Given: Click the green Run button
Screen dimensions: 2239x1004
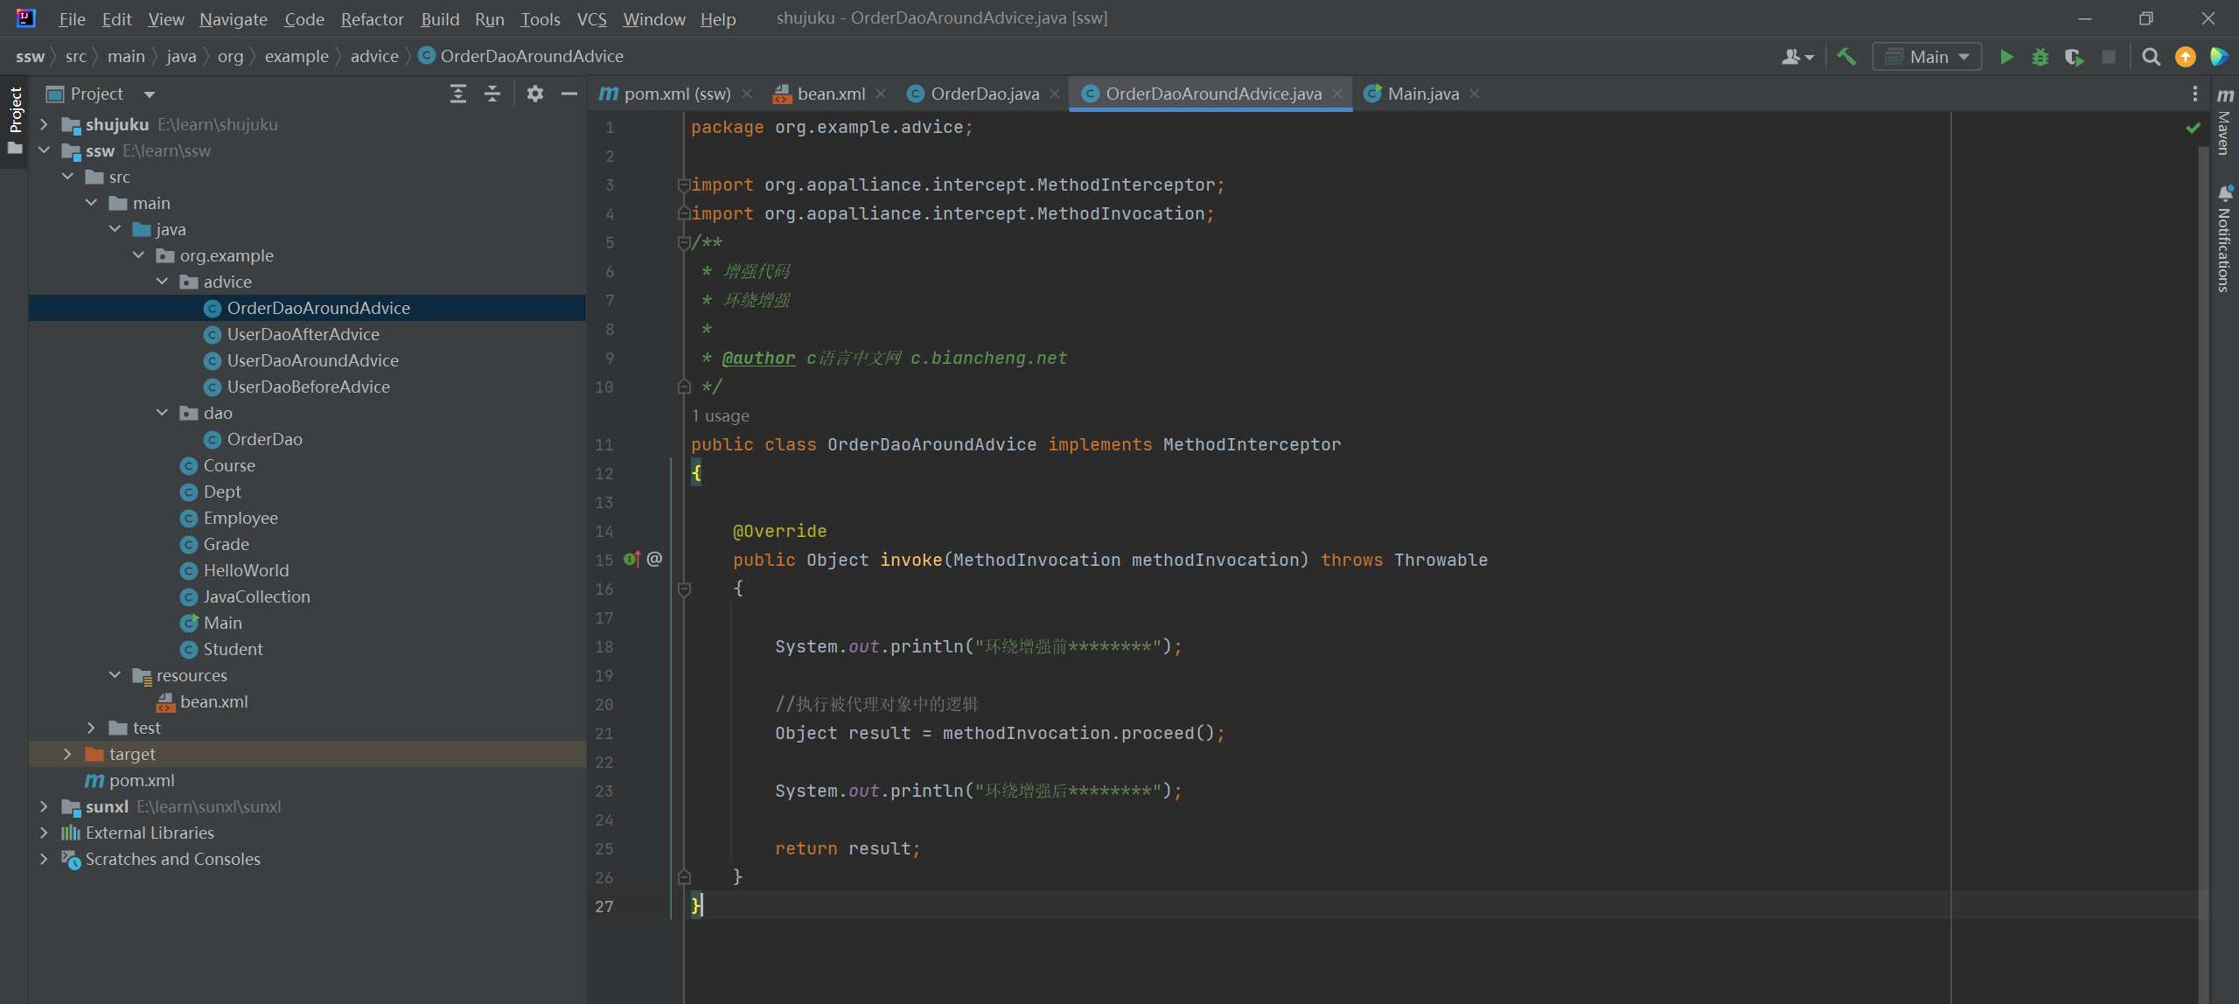Looking at the screenshot, I should [2006, 57].
